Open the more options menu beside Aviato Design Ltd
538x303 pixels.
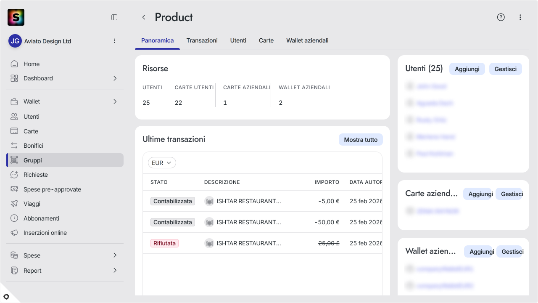114,41
